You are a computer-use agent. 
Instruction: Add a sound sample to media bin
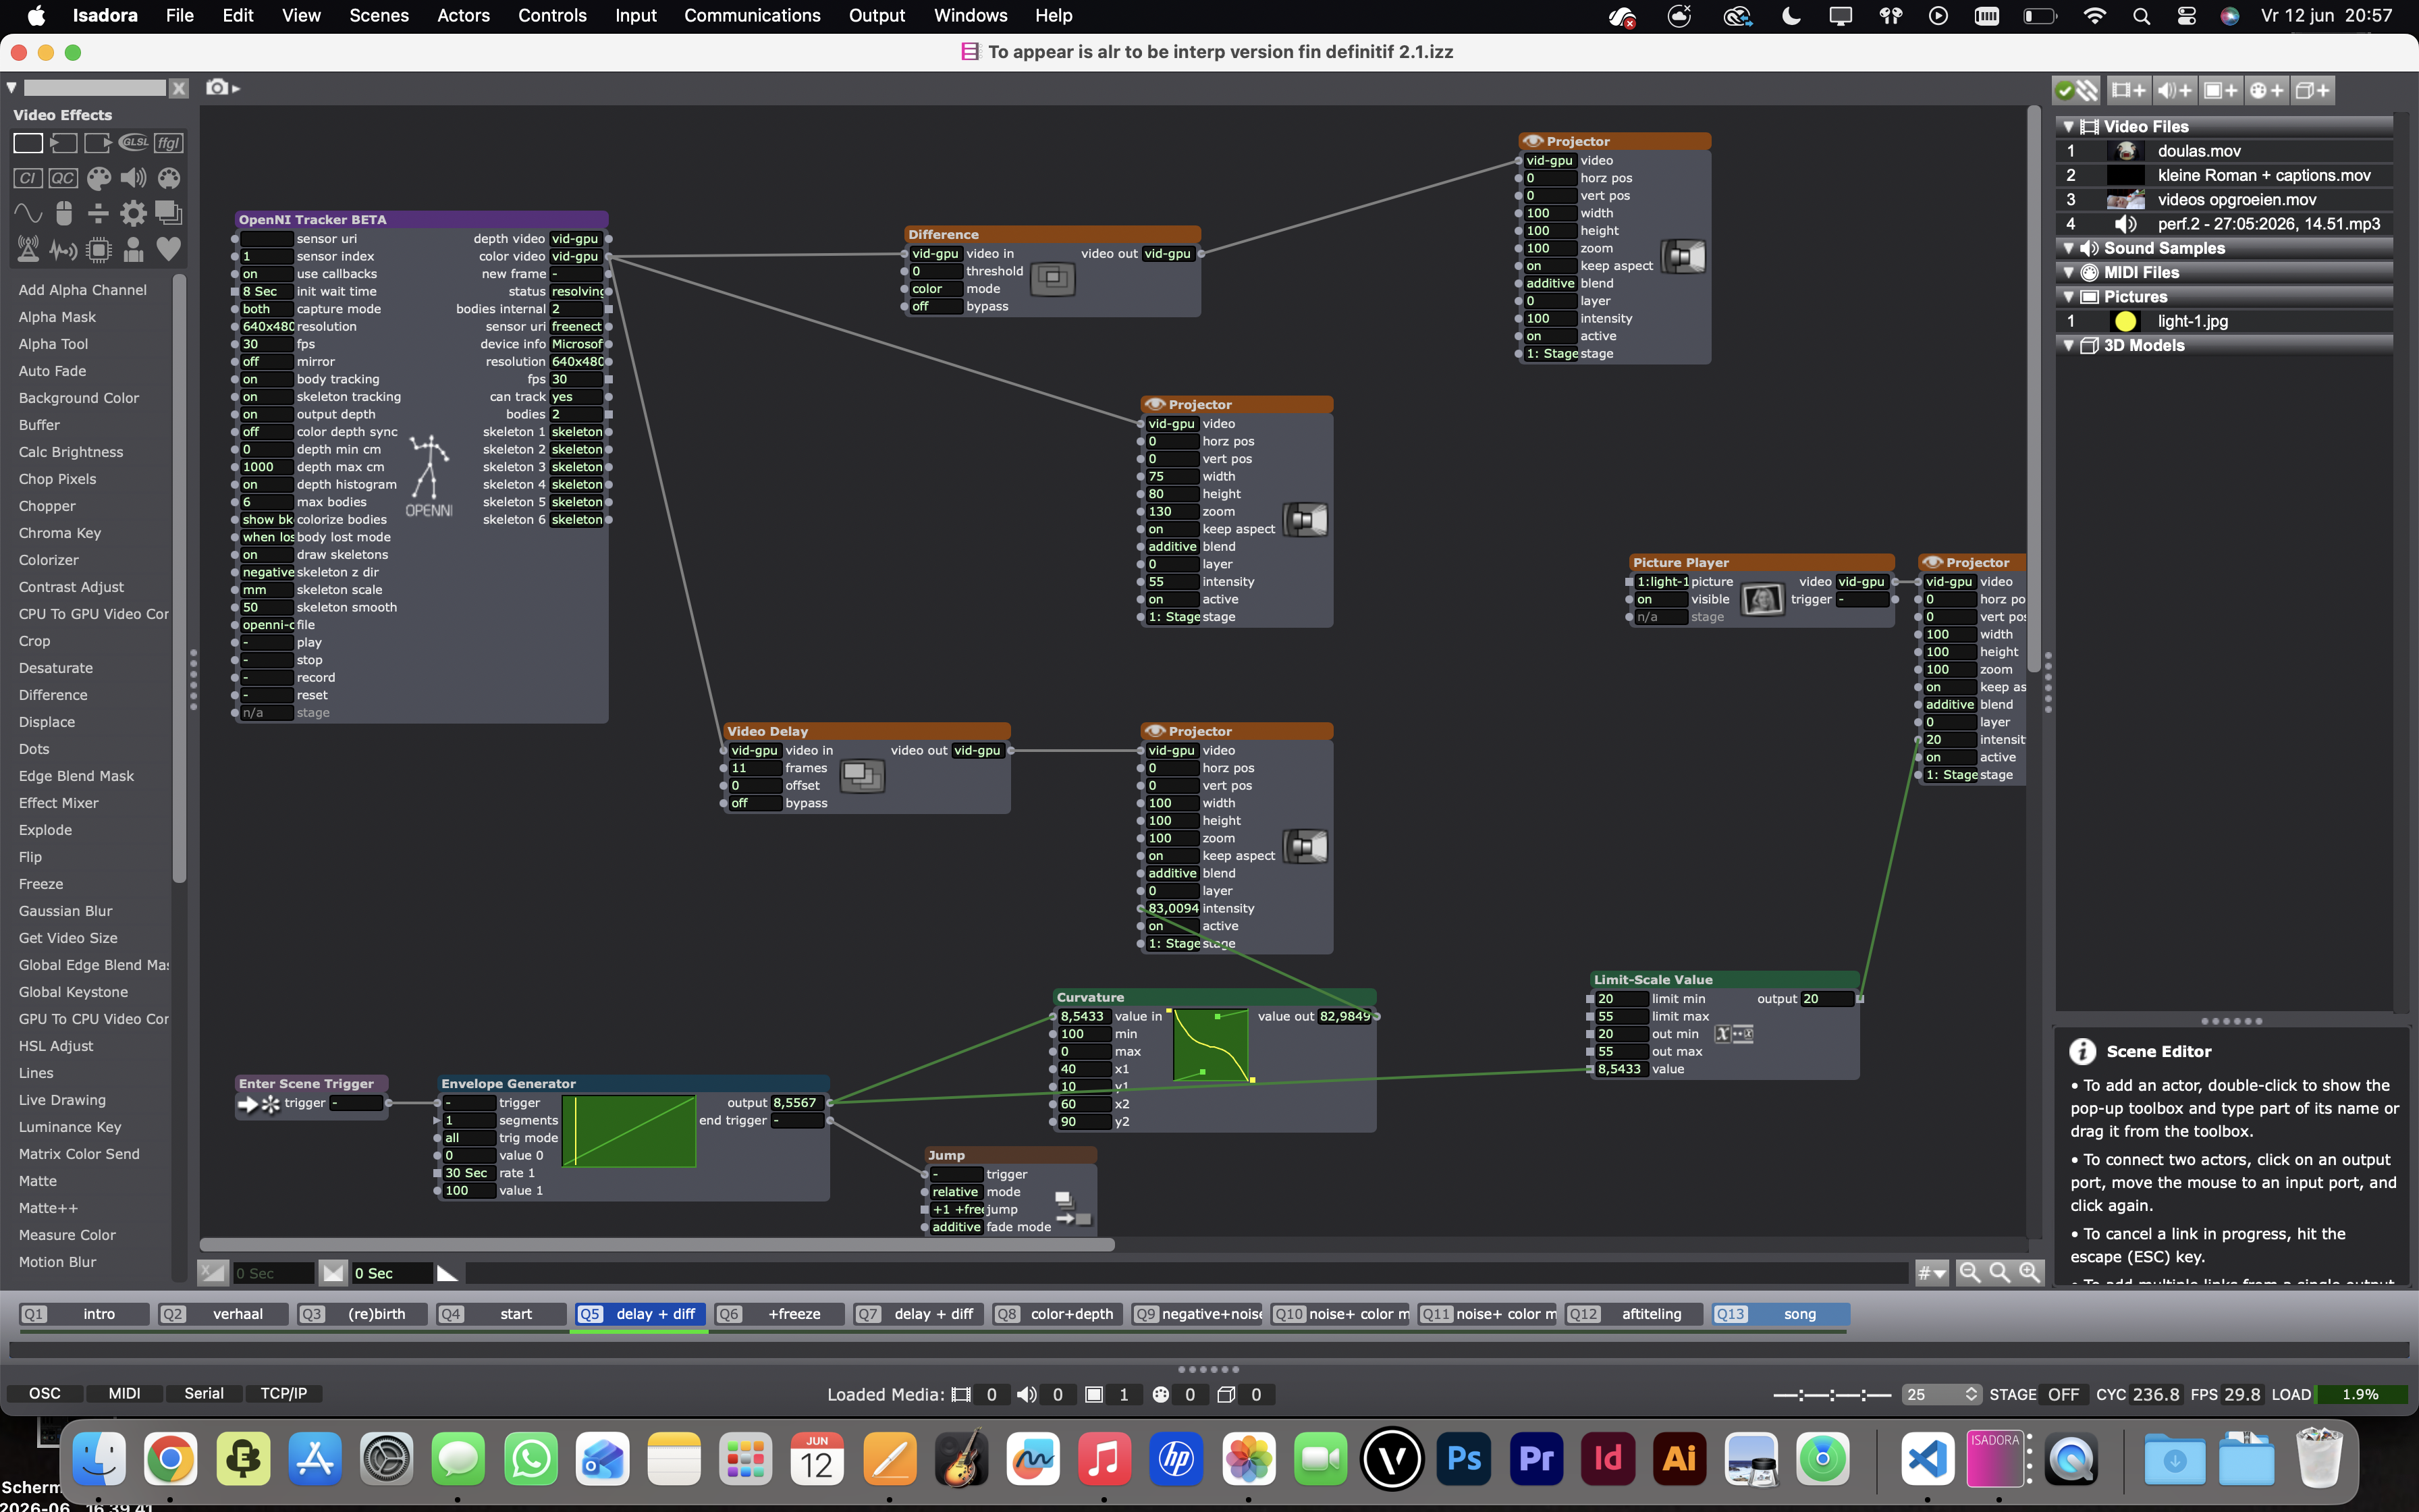click(2175, 90)
